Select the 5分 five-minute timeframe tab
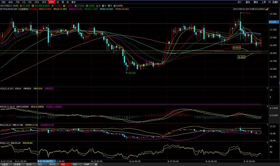The width and height of the screenshot is (280, 166). 30,2
